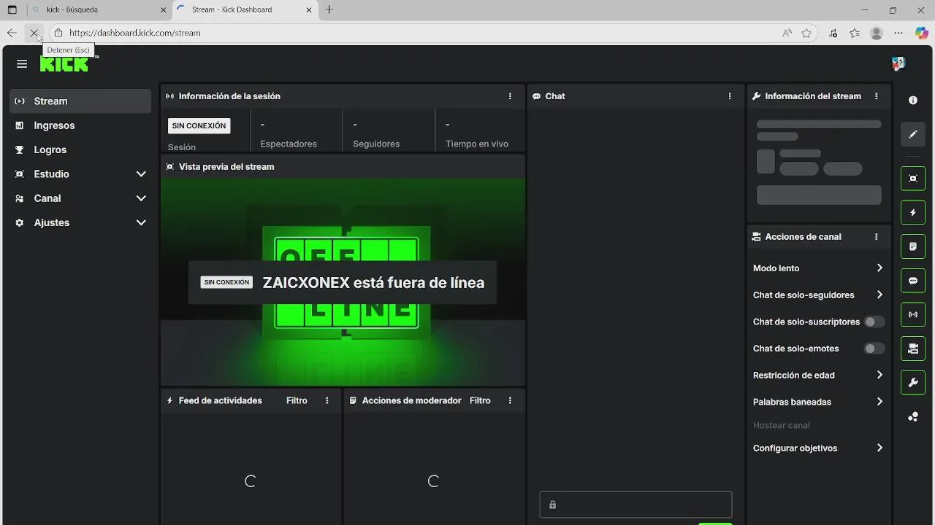Click the SIN CONEXIÓN session status badge
This screenshot has width=935, height=525.
click(199, 125)
